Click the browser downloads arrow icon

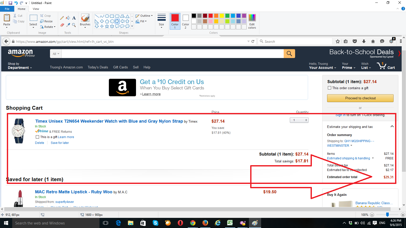click(x=364, y=41)
